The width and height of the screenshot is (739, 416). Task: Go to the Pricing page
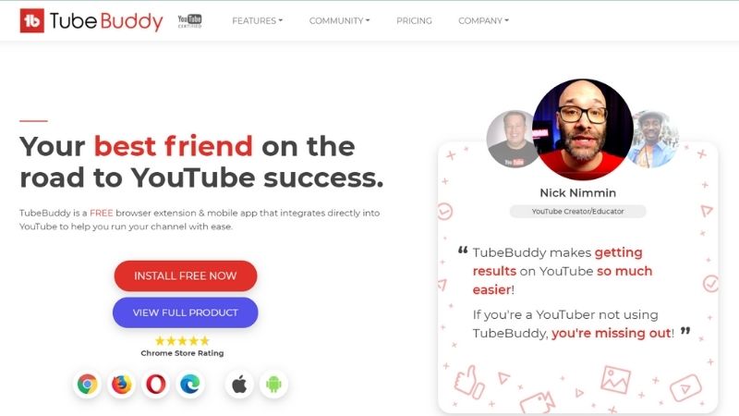[x=414, y=20]
